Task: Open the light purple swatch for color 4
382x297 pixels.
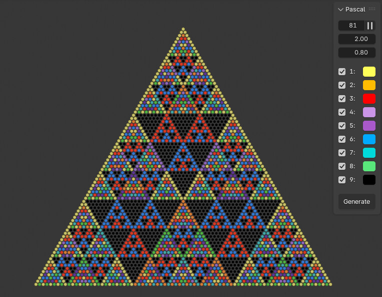Action: (369, 112)
